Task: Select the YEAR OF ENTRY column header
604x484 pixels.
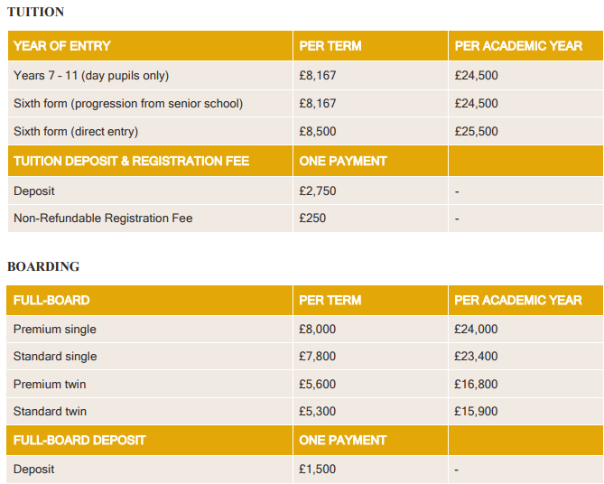Action: [x=62, y=46]
